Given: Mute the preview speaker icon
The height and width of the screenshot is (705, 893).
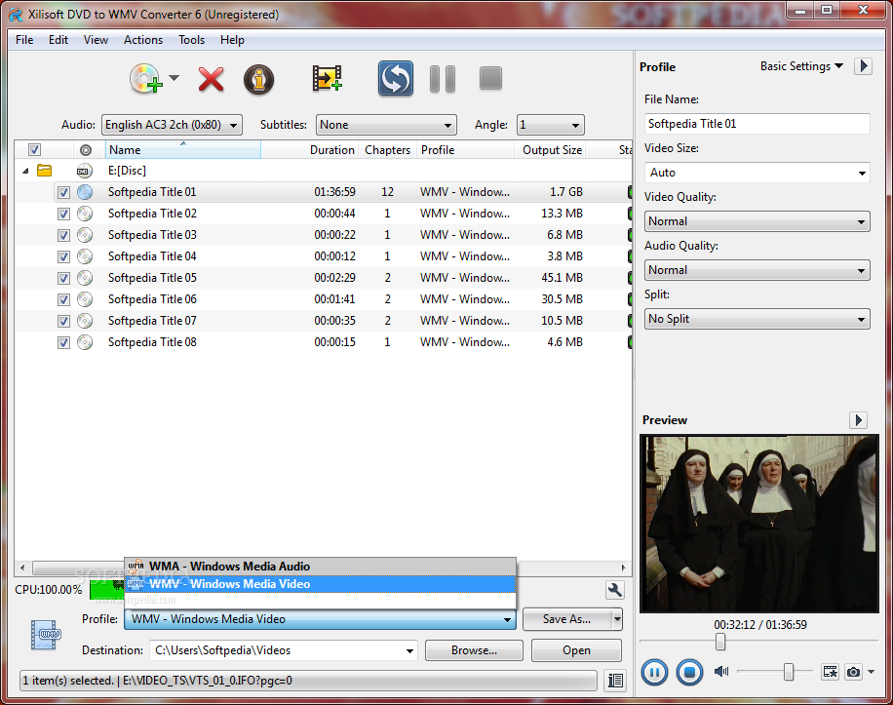Looking at the screenshot, I should point(721,672).
